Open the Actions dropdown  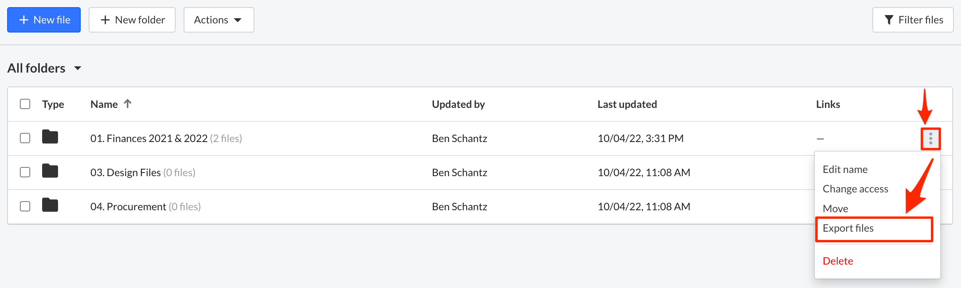click(219, 19)
